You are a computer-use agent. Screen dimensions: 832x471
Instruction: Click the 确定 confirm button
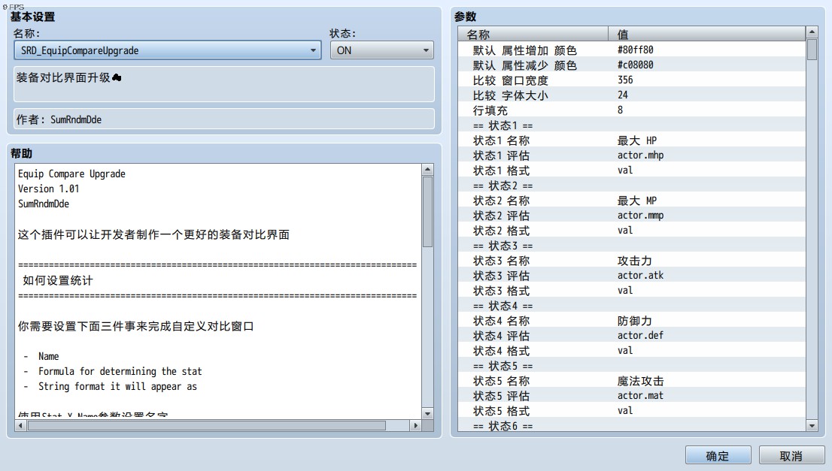718,456
